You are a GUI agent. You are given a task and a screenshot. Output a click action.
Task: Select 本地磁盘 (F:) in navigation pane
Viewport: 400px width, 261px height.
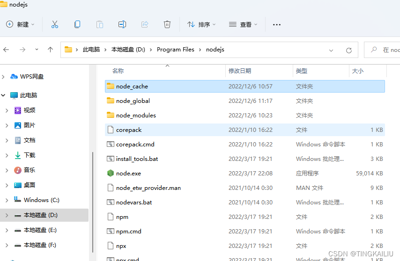40,245
